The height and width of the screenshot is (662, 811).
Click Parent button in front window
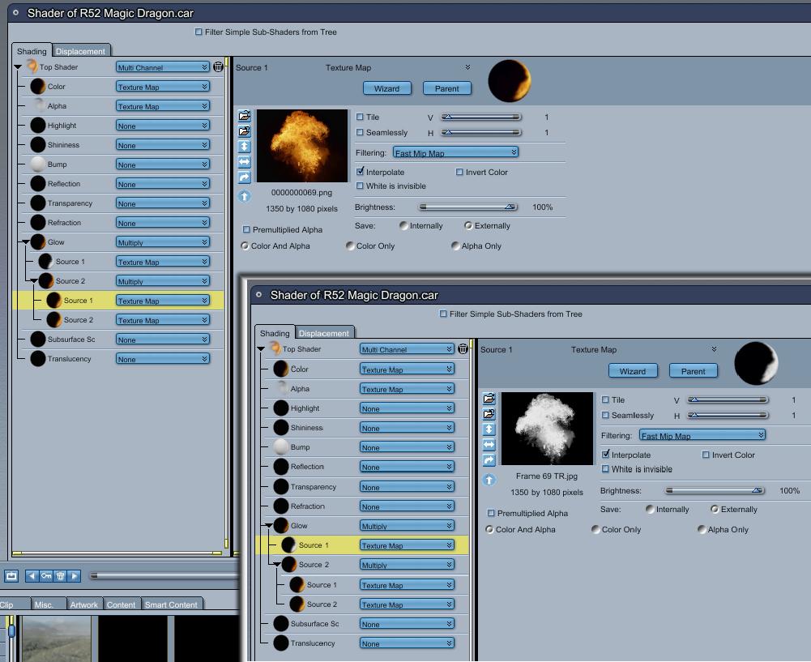693,371
